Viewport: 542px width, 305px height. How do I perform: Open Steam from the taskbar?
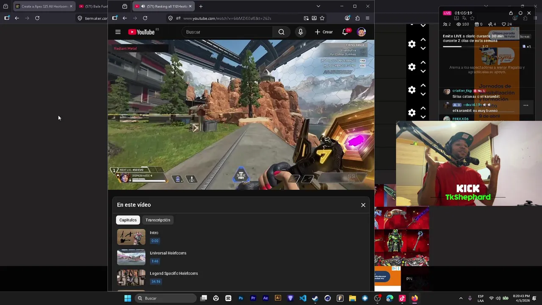click(x=315, y=298)
